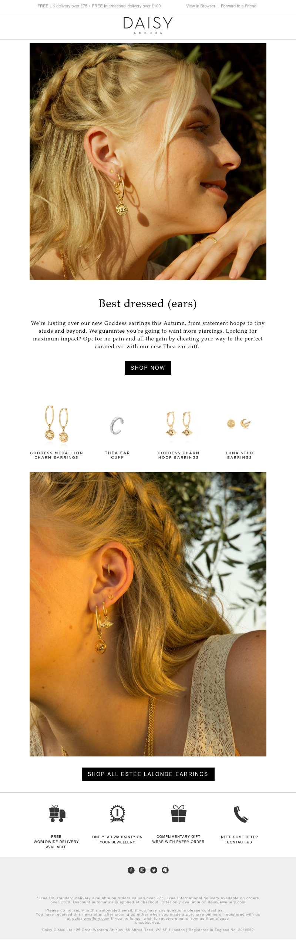The image size is (296, 940).
Task: Click the Shop Now button
Action: [148, 368]
